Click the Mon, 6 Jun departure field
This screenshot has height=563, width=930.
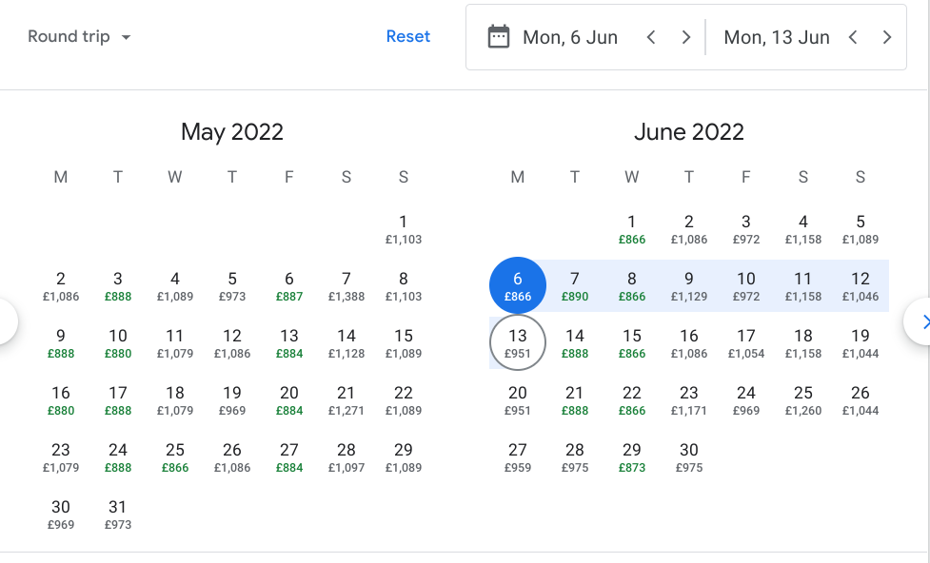point(570,37)
